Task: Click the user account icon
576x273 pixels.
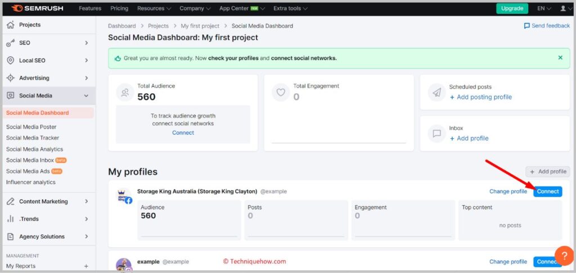Action: pos(563,8)
